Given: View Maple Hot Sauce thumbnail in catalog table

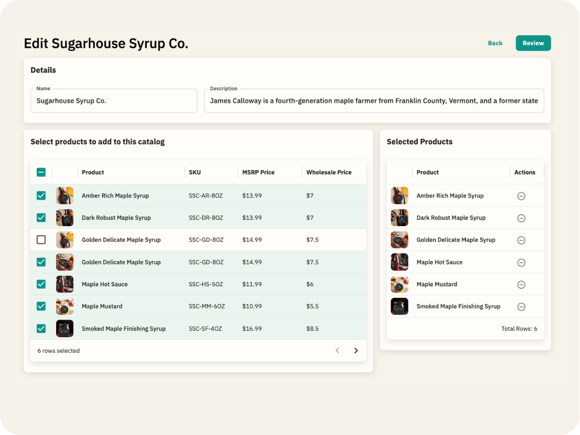Looking at the screenshot, I should coord(65,284).
